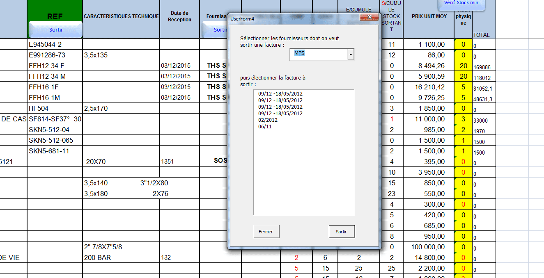Select cell FFH16 1F

click(x=55, y=87)
